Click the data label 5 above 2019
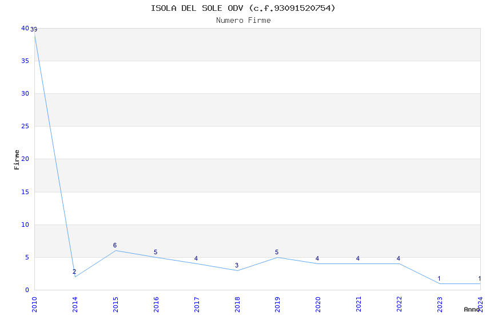Viewport: 486px width, 315px height. tap(277, 252)
